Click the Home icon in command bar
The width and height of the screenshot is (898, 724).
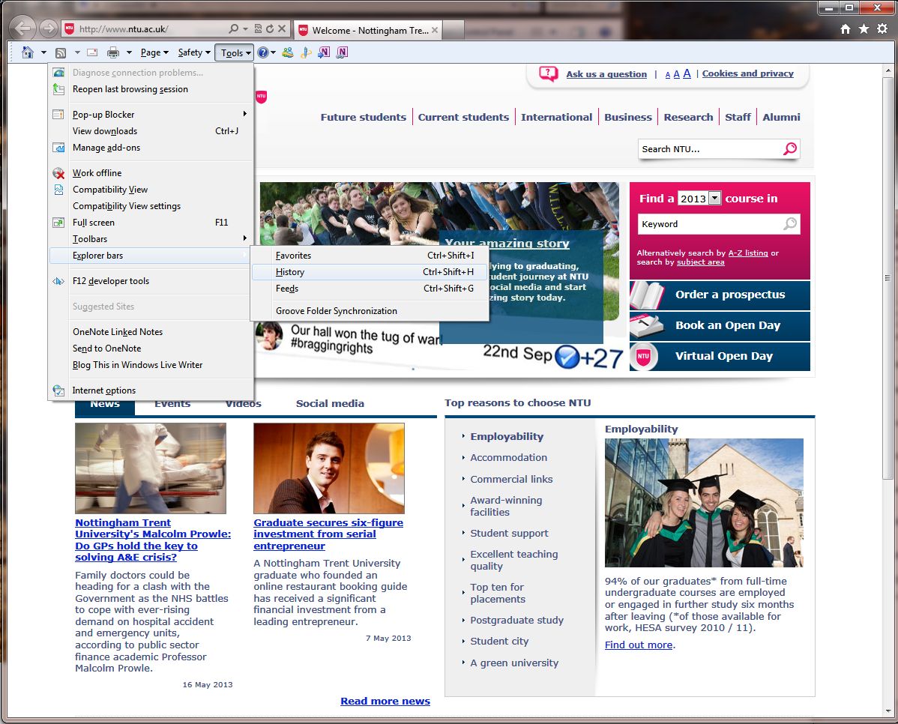coord(28,52)
